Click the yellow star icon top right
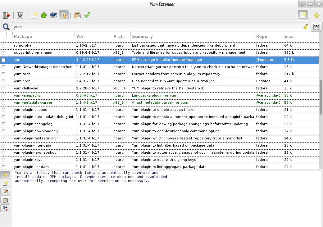 click(x=316, y=15)
